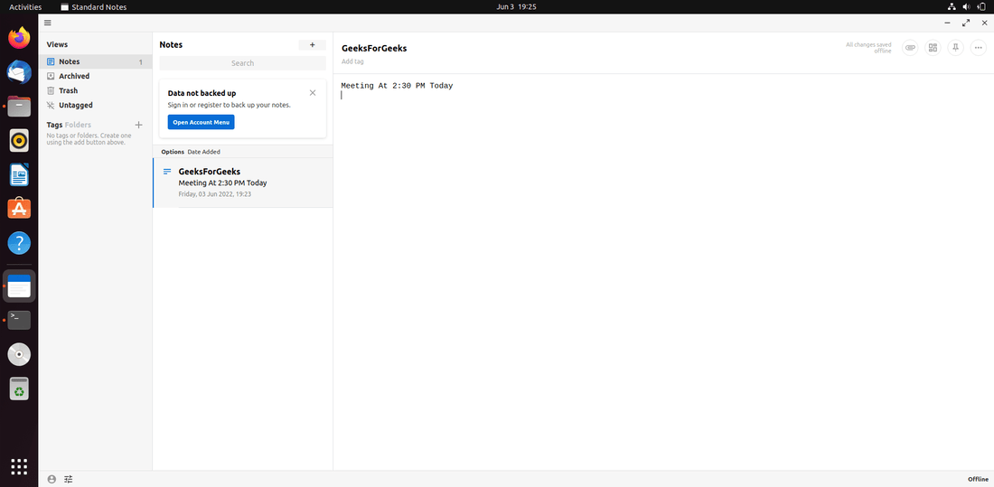Open the hamburger menu icon
Image resolution: width=994 pixels, height=487 pixels.
coord(48,23)
